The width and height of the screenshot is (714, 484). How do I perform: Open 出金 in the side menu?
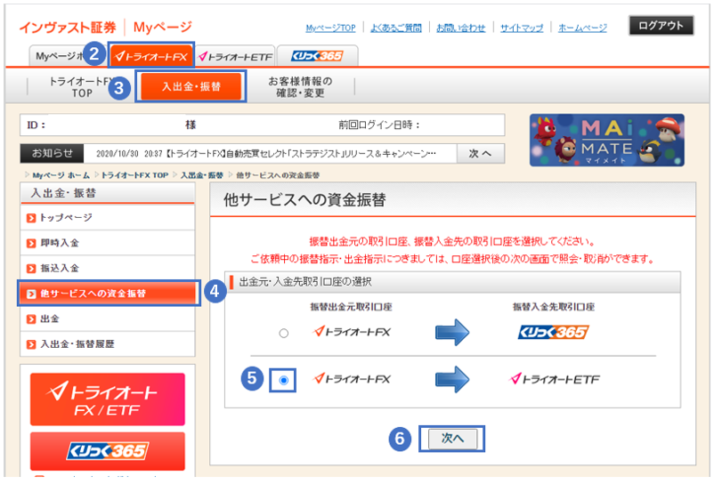[x=108, y=319]
